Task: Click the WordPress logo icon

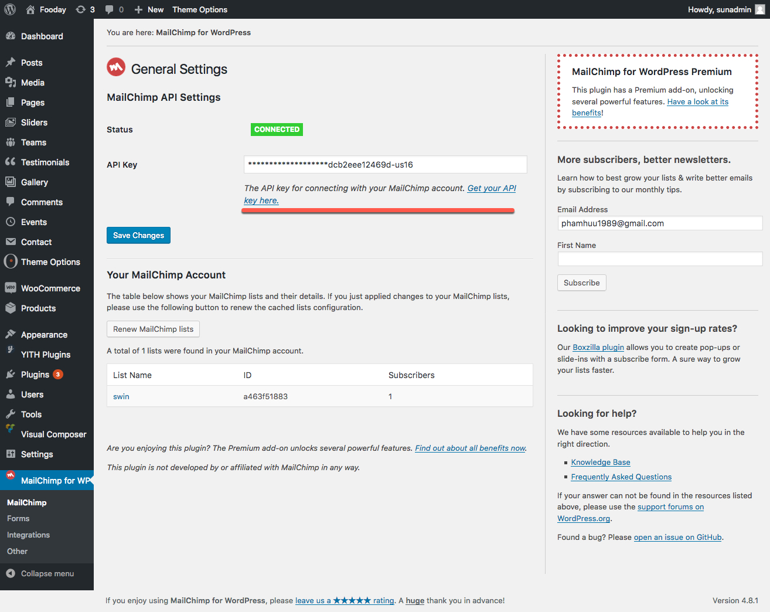Action: (10, 9)
